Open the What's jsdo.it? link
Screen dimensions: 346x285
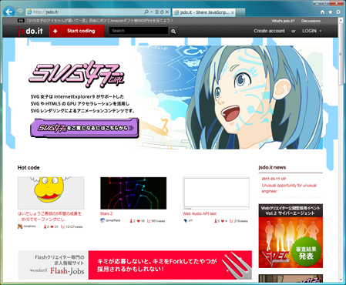tap(283, 21)
